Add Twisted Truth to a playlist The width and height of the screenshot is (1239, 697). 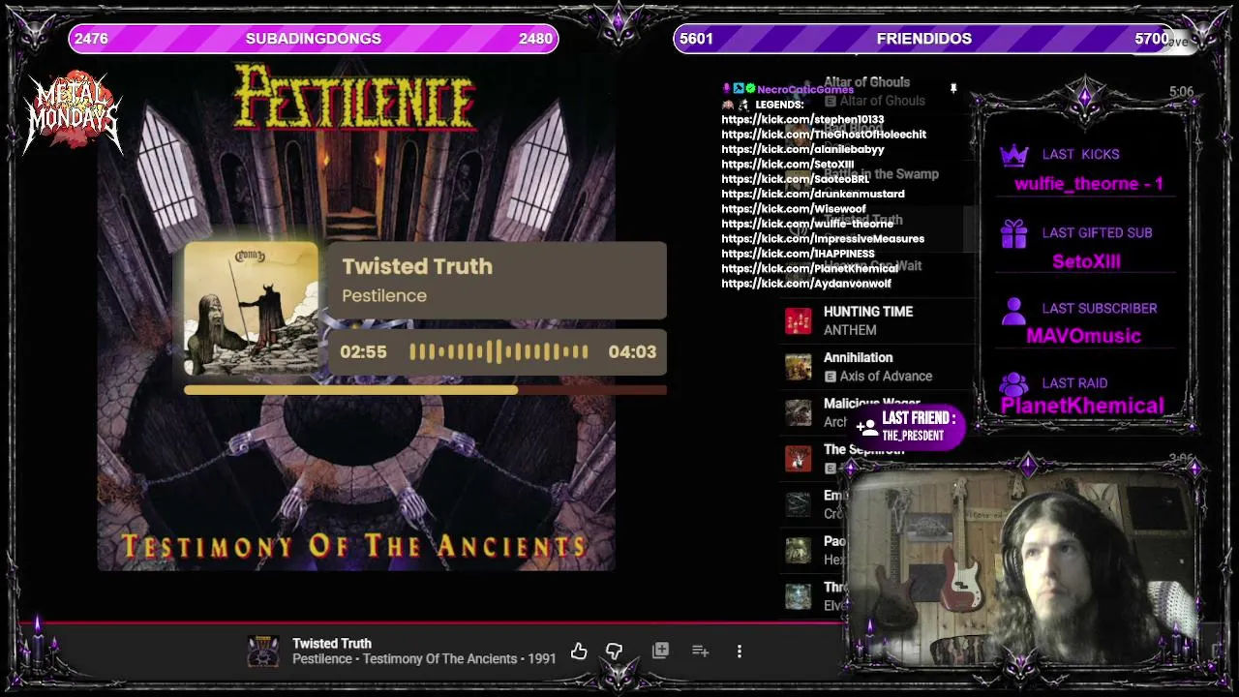click(701, 652)
